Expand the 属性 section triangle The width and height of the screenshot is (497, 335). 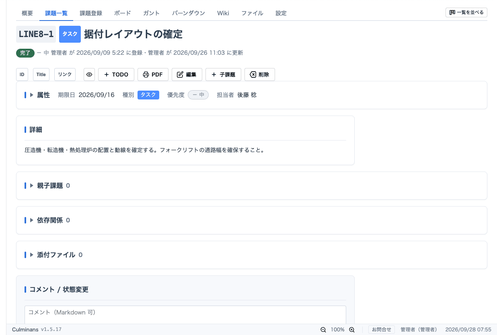(x=32, y=95)
